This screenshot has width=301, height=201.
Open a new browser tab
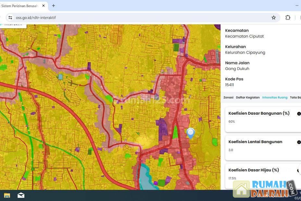coord(54,6)
